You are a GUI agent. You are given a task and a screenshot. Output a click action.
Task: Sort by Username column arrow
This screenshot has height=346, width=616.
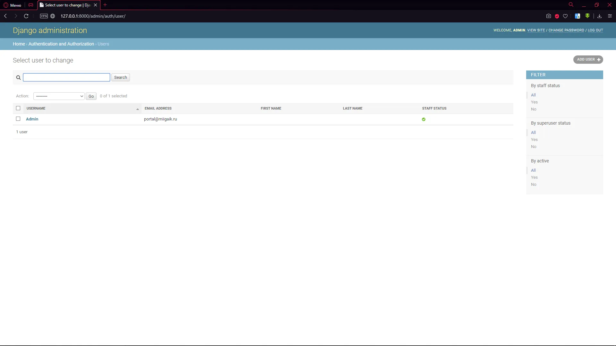point(138,109)
